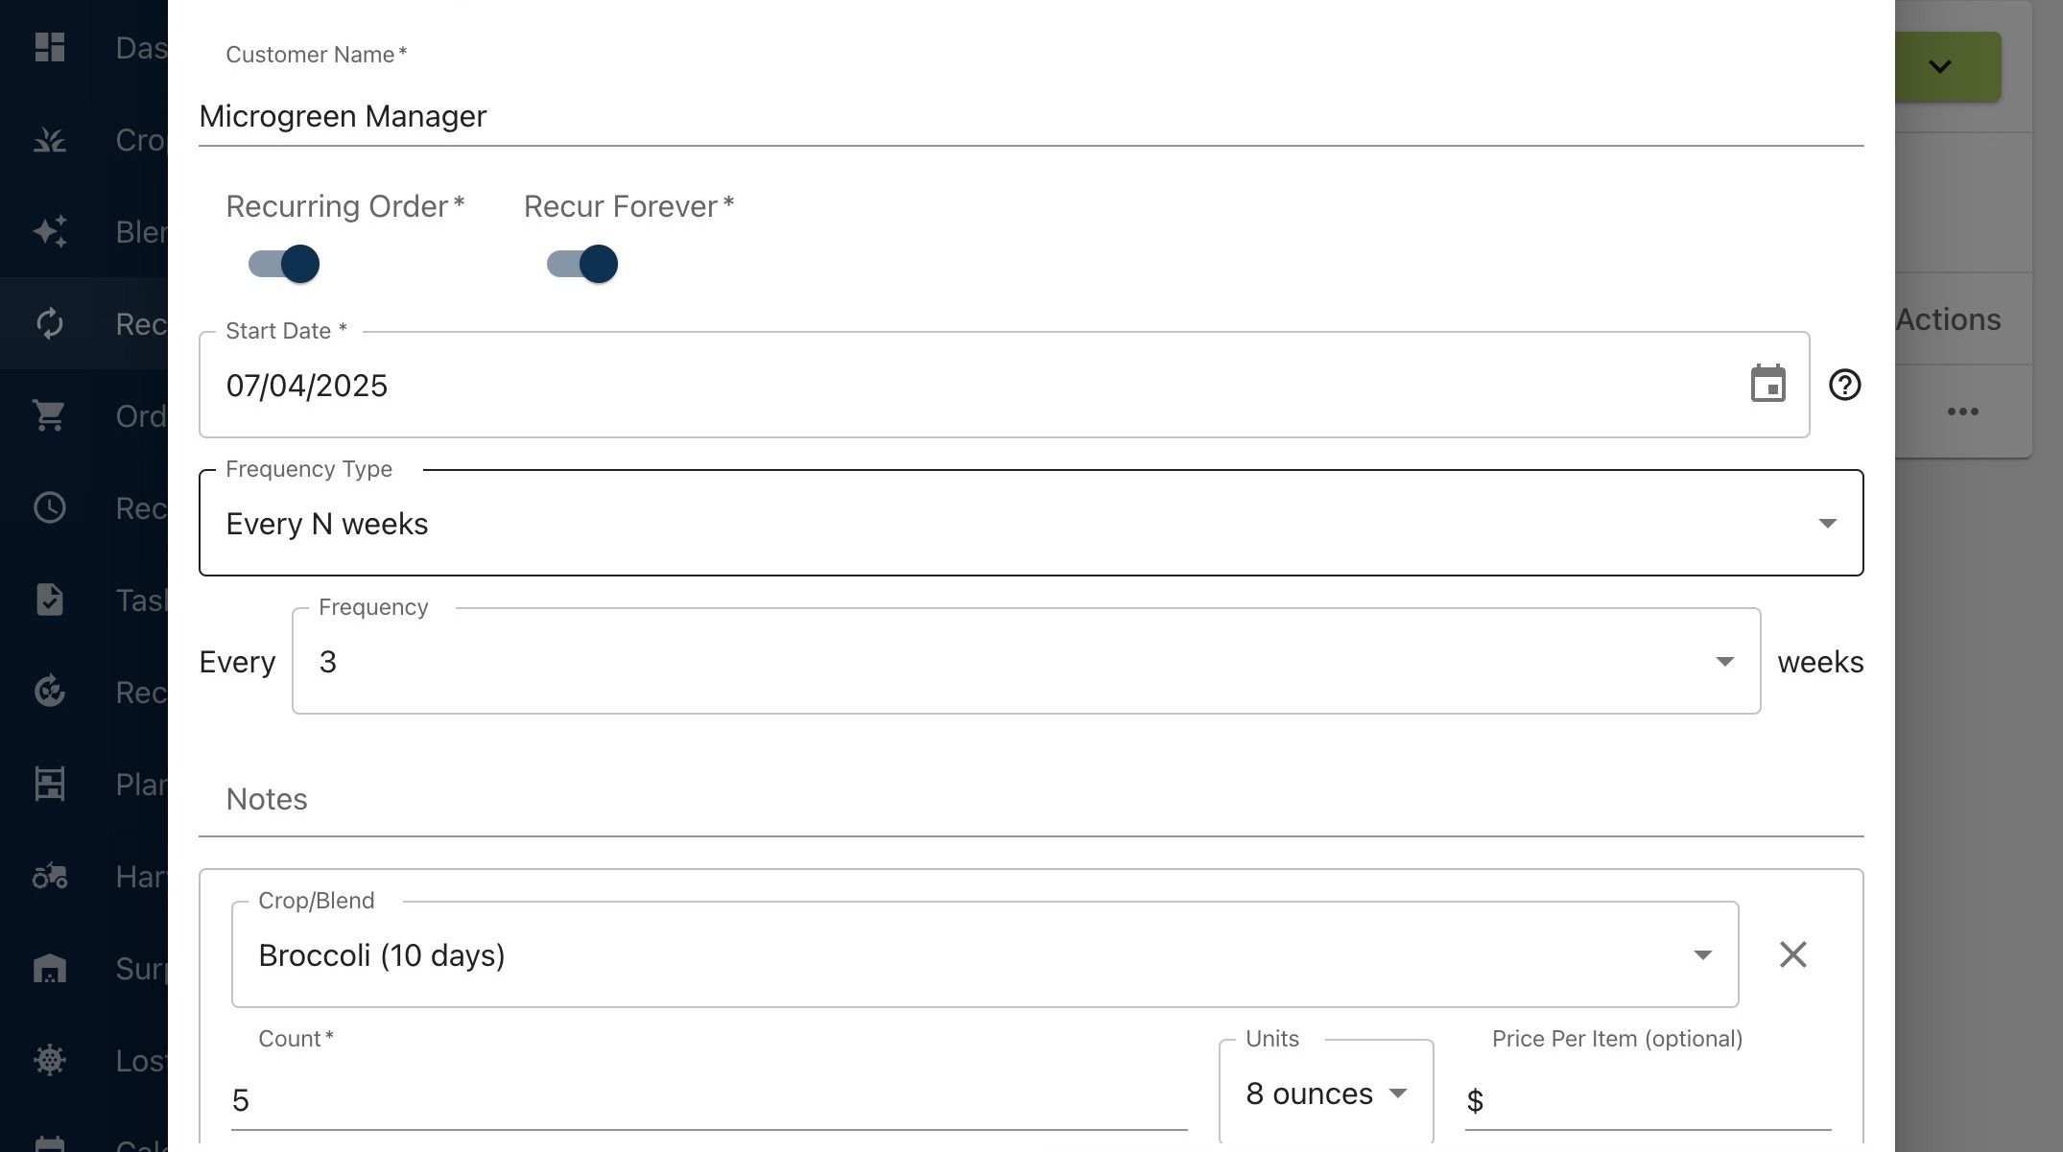Toggle the Recurring Order switch
Image resolution: width=2063 pixels, height=1152 pixels.
point(284,264)
